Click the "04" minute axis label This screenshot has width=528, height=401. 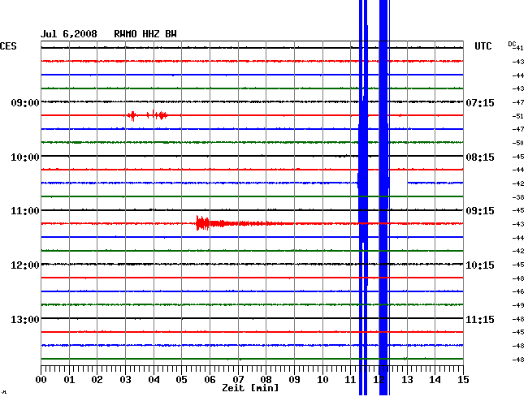(154, 380)
